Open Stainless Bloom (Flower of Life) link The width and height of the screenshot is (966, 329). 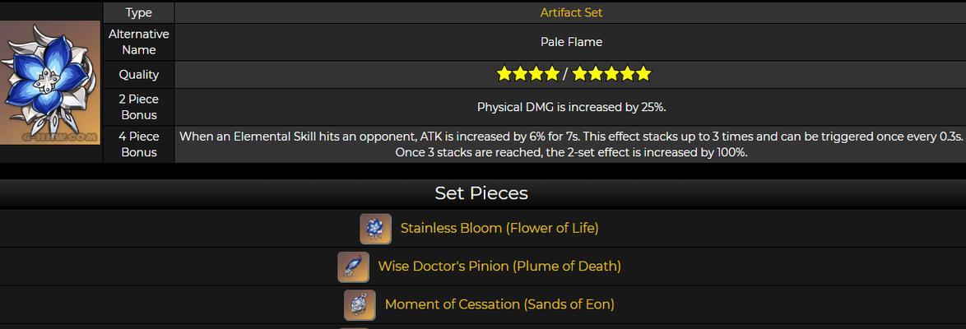[499, 228]
